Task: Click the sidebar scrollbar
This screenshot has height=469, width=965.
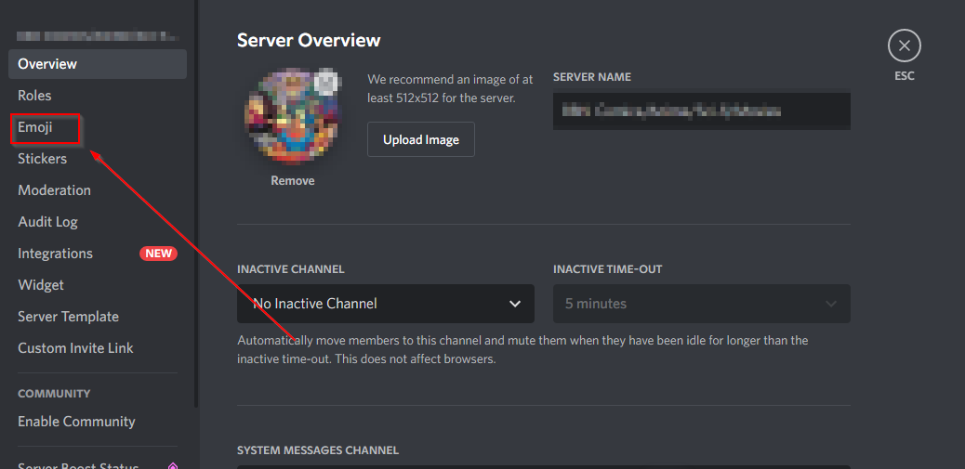Action: [x=196, y=202]
